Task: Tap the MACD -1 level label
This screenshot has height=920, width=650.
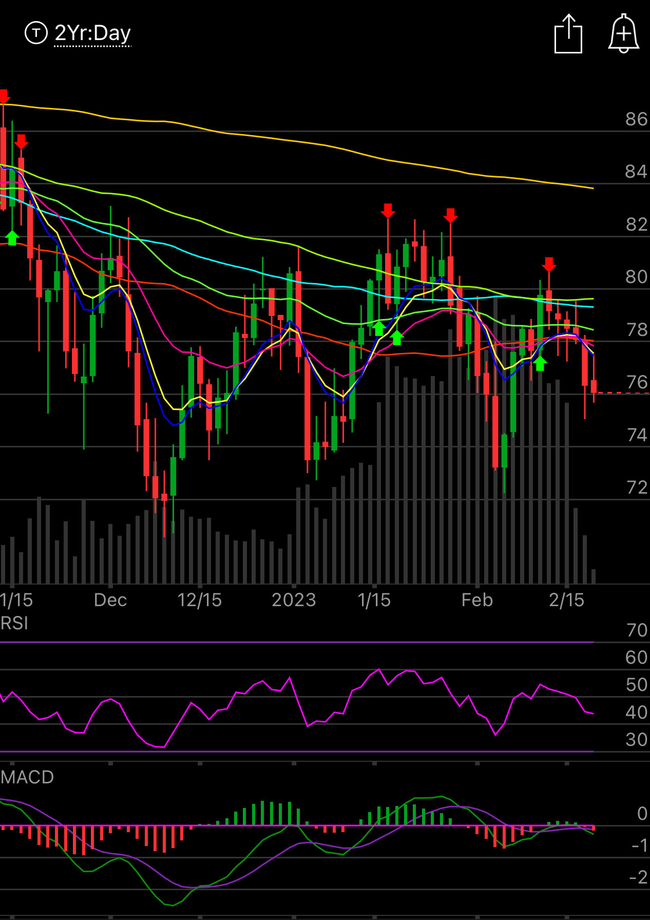Action: 639,846
